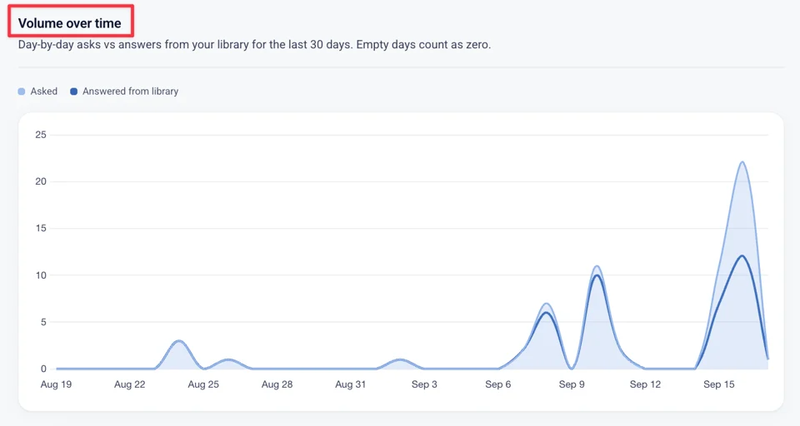The width and height of the screenshot is (800, 426).
Task: Click the small peak near Aug 24
Action: point(178,341)
